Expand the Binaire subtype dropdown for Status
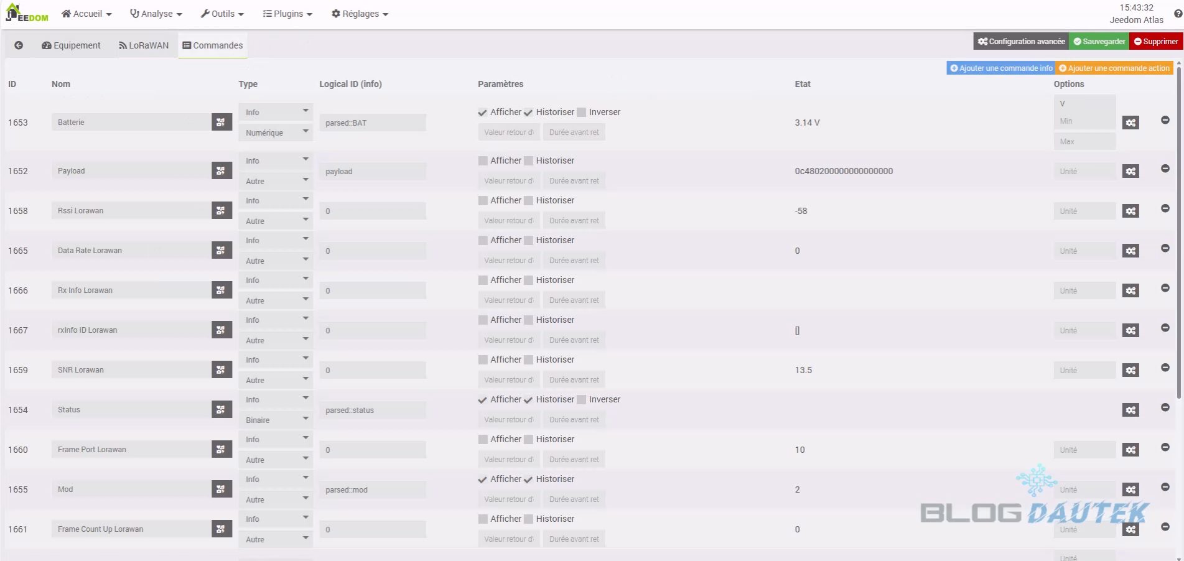1184x561 pixels. (x=275, y=420)
